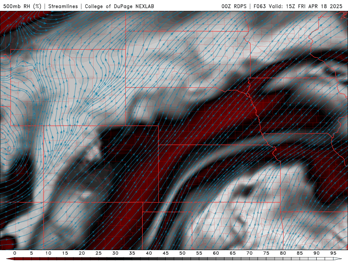This screenshot has width=348, height=261.
Task: Click the colorbar label '80'
Action: click(x=283, y=253)
